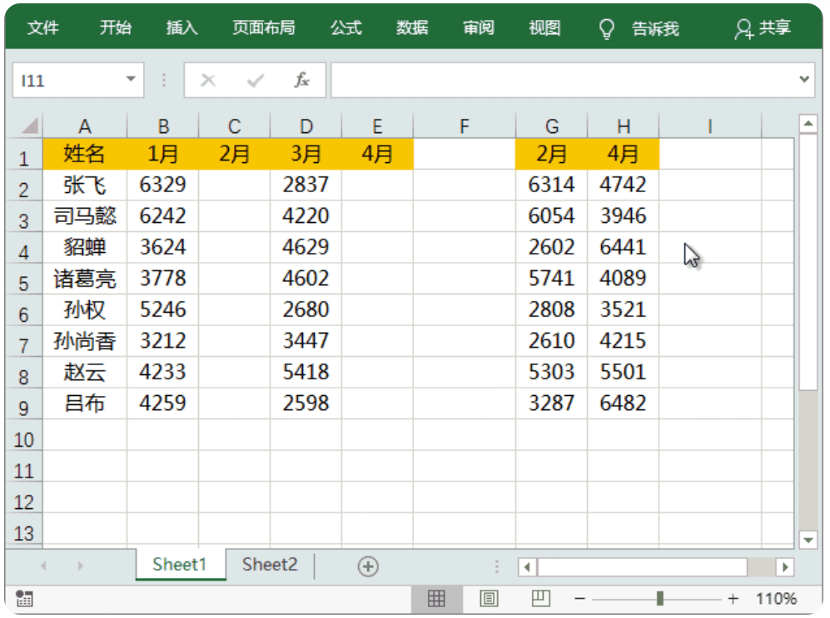
Task: Click cell with value 6482
Action: click(624, 403)
